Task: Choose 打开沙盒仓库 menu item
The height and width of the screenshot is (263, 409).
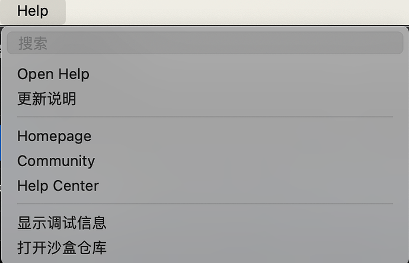Action: click(x=62, y=247)
